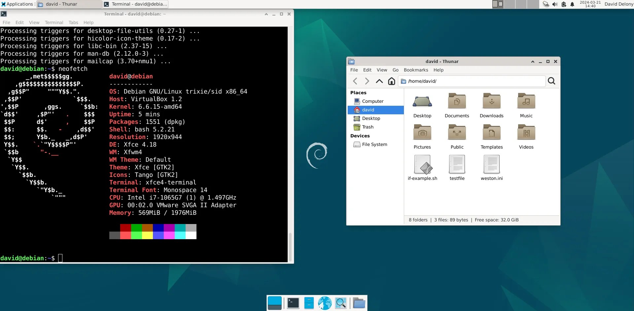Click the network status tray icon
This screenshot has width=634, height=311.
pyautogui.click(x=546, y=4)
